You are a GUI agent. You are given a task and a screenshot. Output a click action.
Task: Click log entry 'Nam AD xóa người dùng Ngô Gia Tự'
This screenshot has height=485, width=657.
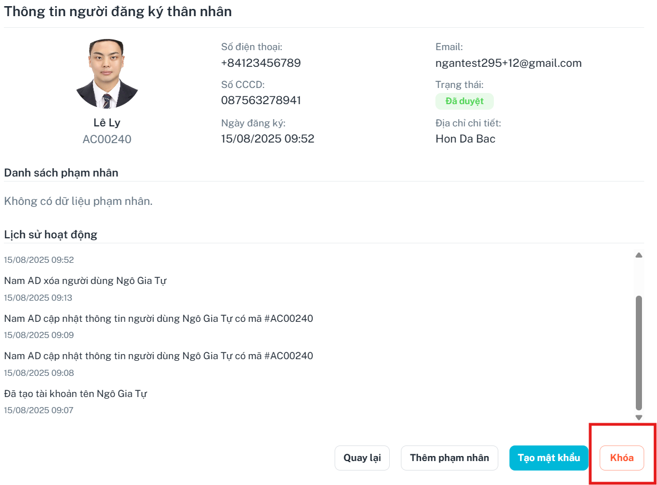pyautogui.click(x=85, y=281)
